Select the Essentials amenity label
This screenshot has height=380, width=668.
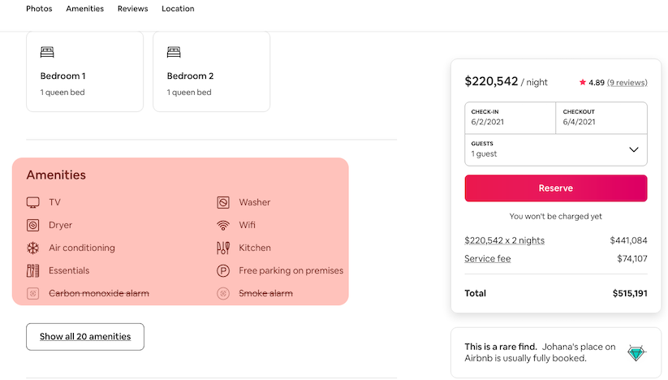(x=69, y=270)
